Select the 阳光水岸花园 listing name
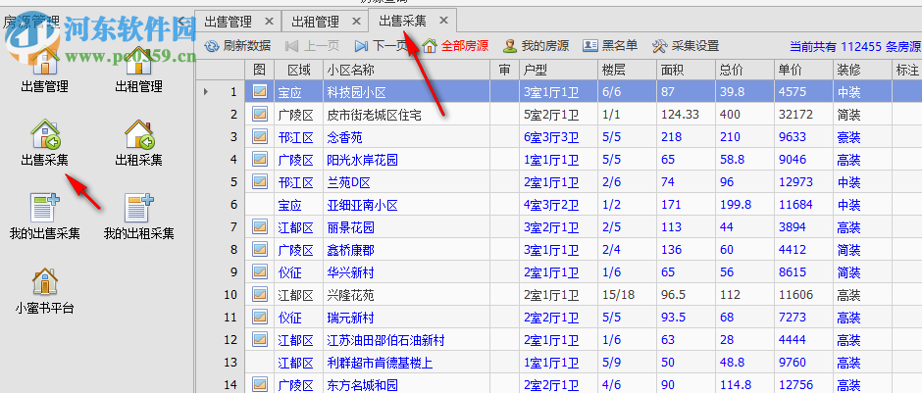 point(362,160)
